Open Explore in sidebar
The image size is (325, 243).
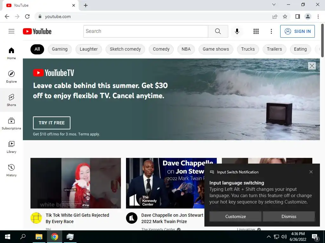11,77
